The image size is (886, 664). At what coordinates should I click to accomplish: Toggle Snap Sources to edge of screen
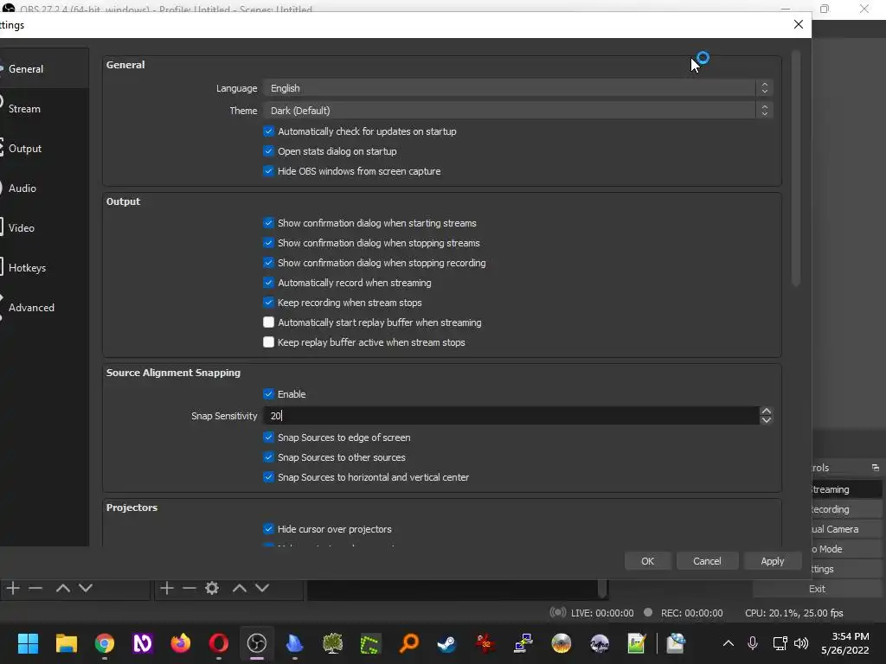point(268,437)
